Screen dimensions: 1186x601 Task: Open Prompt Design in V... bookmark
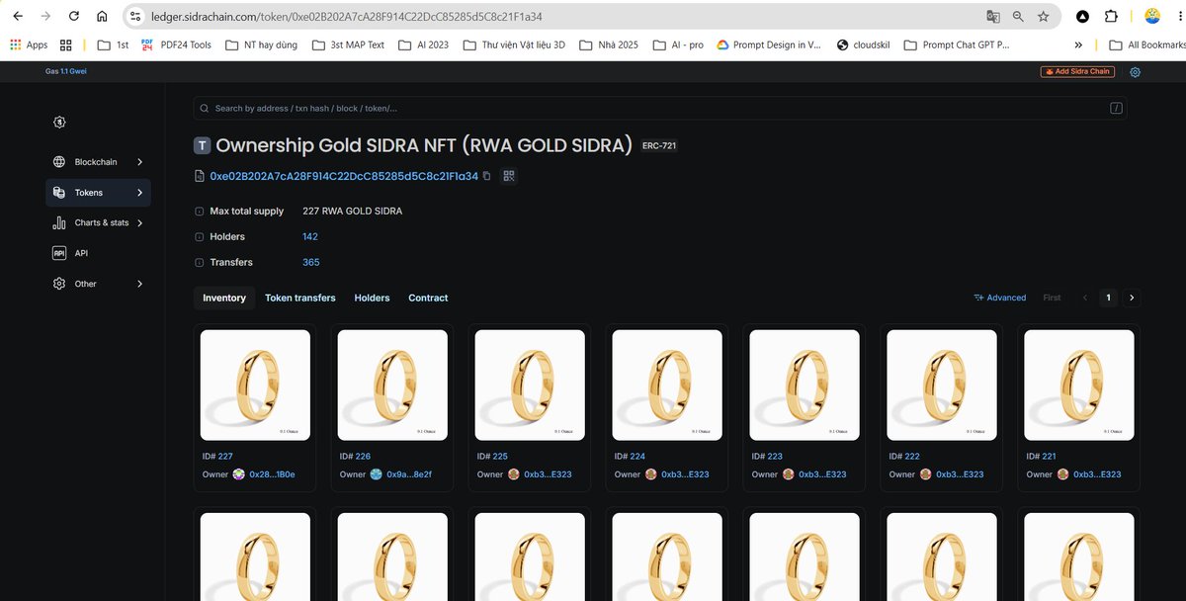769,44
